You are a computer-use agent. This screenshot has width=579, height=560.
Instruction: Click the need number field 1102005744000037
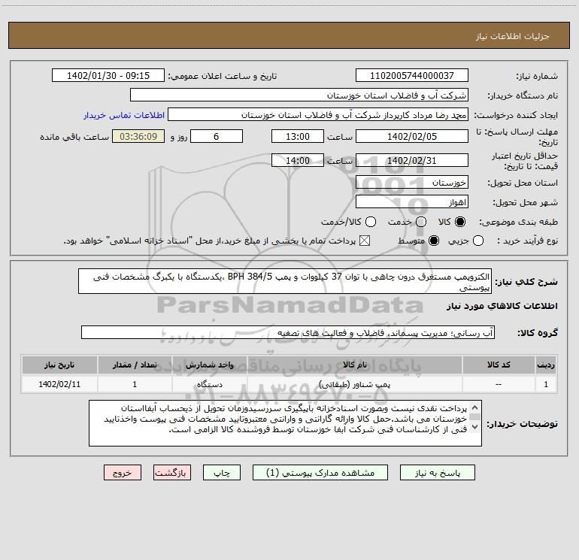pyautogui.click(x=412, y=76)
